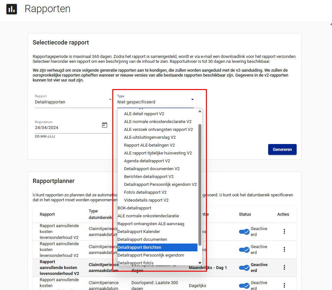Click the Acties column header
Screen dimensions: 332x290
coord(283,214)
